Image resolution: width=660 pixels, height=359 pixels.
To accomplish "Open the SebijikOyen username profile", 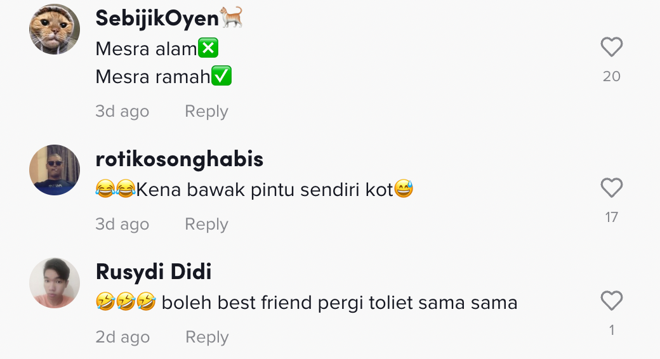I will point(157,18).
